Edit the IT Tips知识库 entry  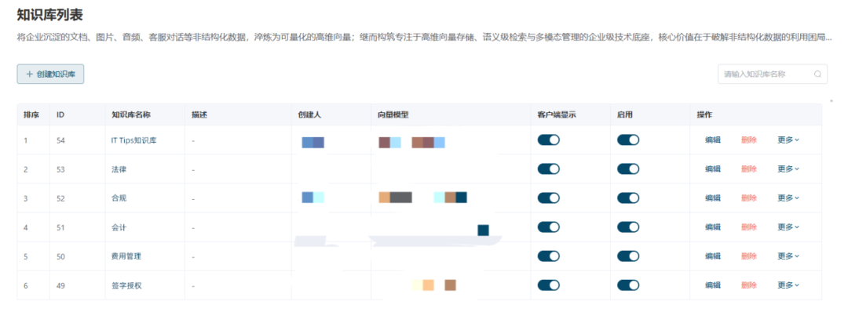pyautogui.click(x=713, y=140)
